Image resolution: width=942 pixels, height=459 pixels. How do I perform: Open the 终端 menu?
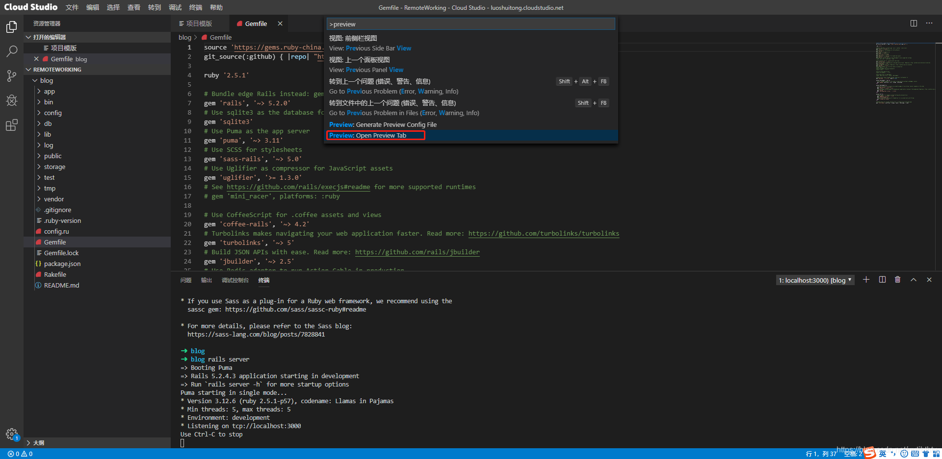tap(196, 7)
